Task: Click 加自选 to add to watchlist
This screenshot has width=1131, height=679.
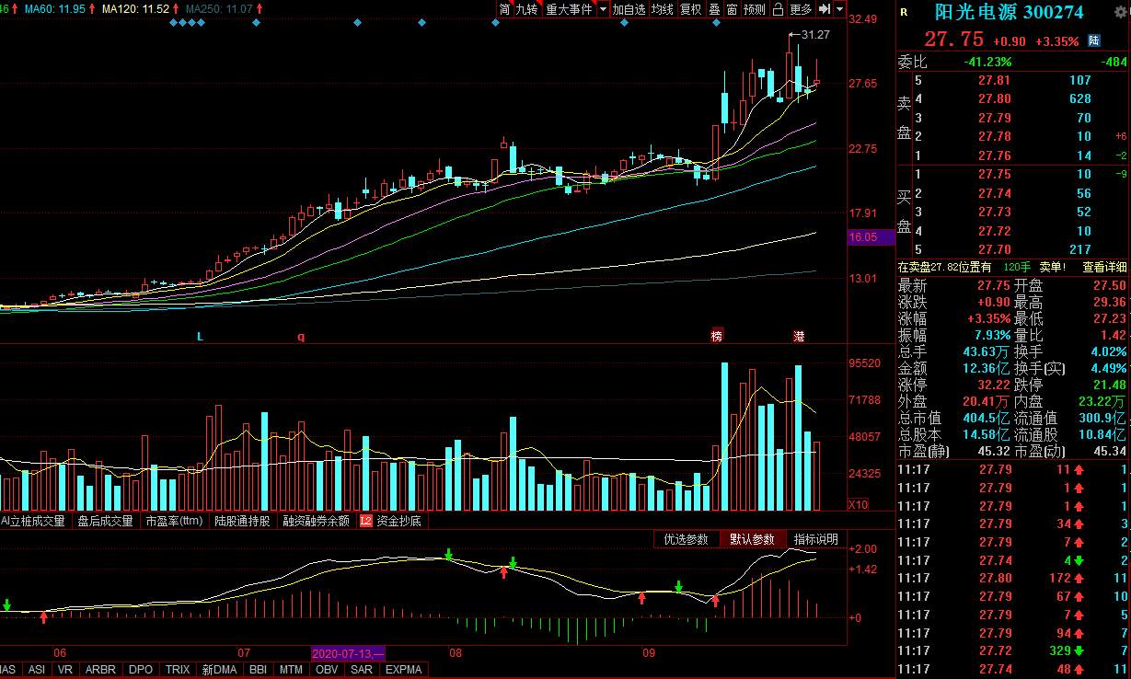Action: pos(629,9)
